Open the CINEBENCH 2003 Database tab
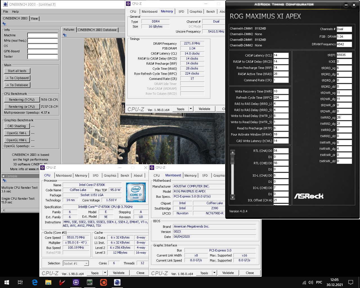This screenshot has height=288, width=360. click(97, 30)
